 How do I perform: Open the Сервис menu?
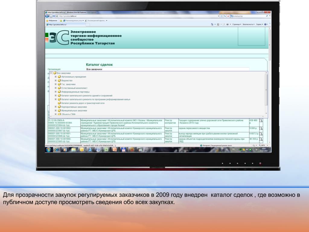(x=260, y=24)
